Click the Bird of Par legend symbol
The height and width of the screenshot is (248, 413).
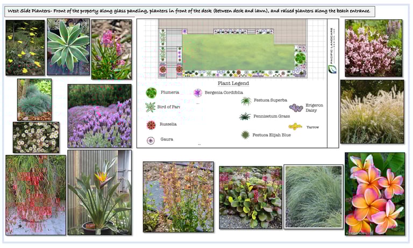tap(151, 107)
